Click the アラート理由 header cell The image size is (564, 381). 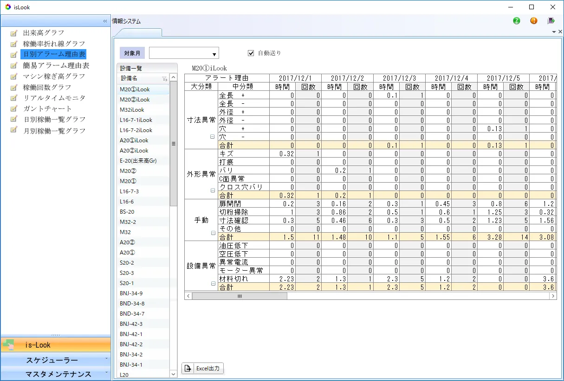[x=227, y=78]
